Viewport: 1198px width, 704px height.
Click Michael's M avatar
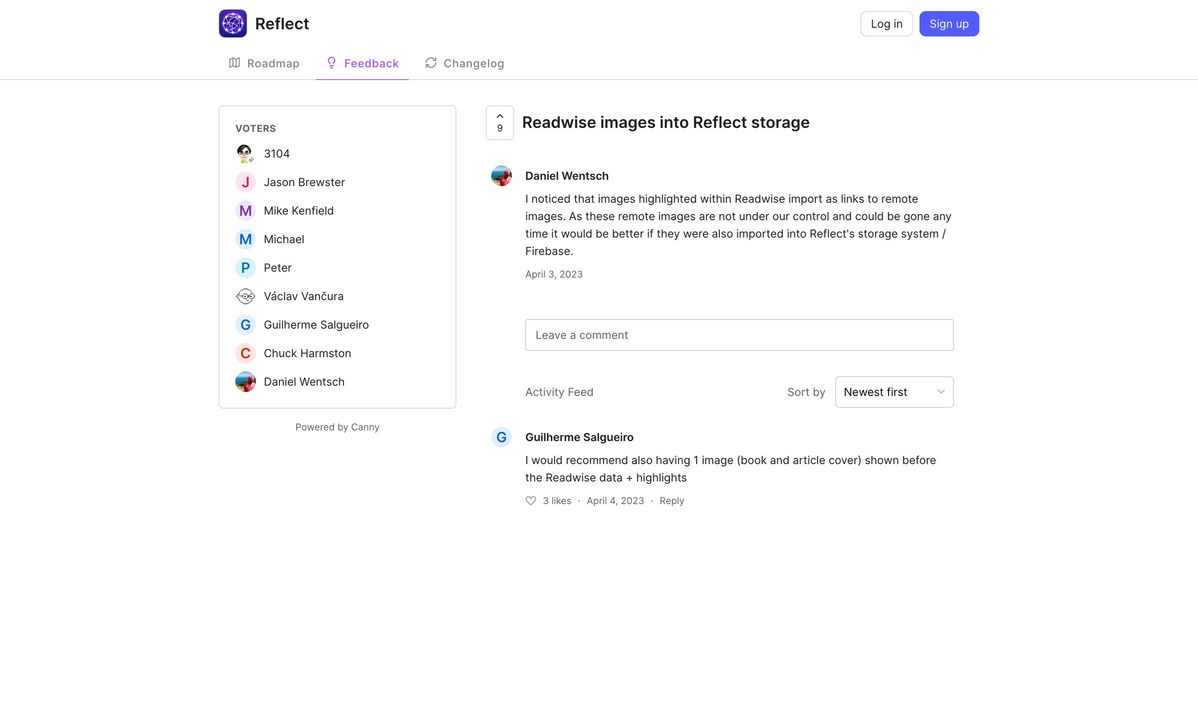[x=245, y=239]
